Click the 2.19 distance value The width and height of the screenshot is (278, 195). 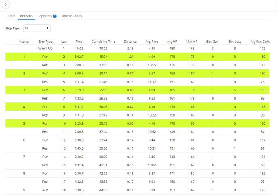(x=130, y=49)
